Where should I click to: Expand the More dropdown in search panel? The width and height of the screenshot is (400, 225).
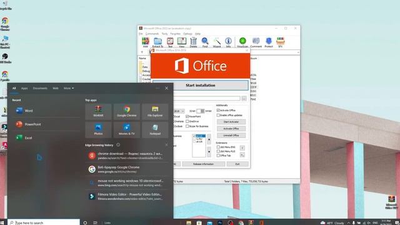(69, 88)
